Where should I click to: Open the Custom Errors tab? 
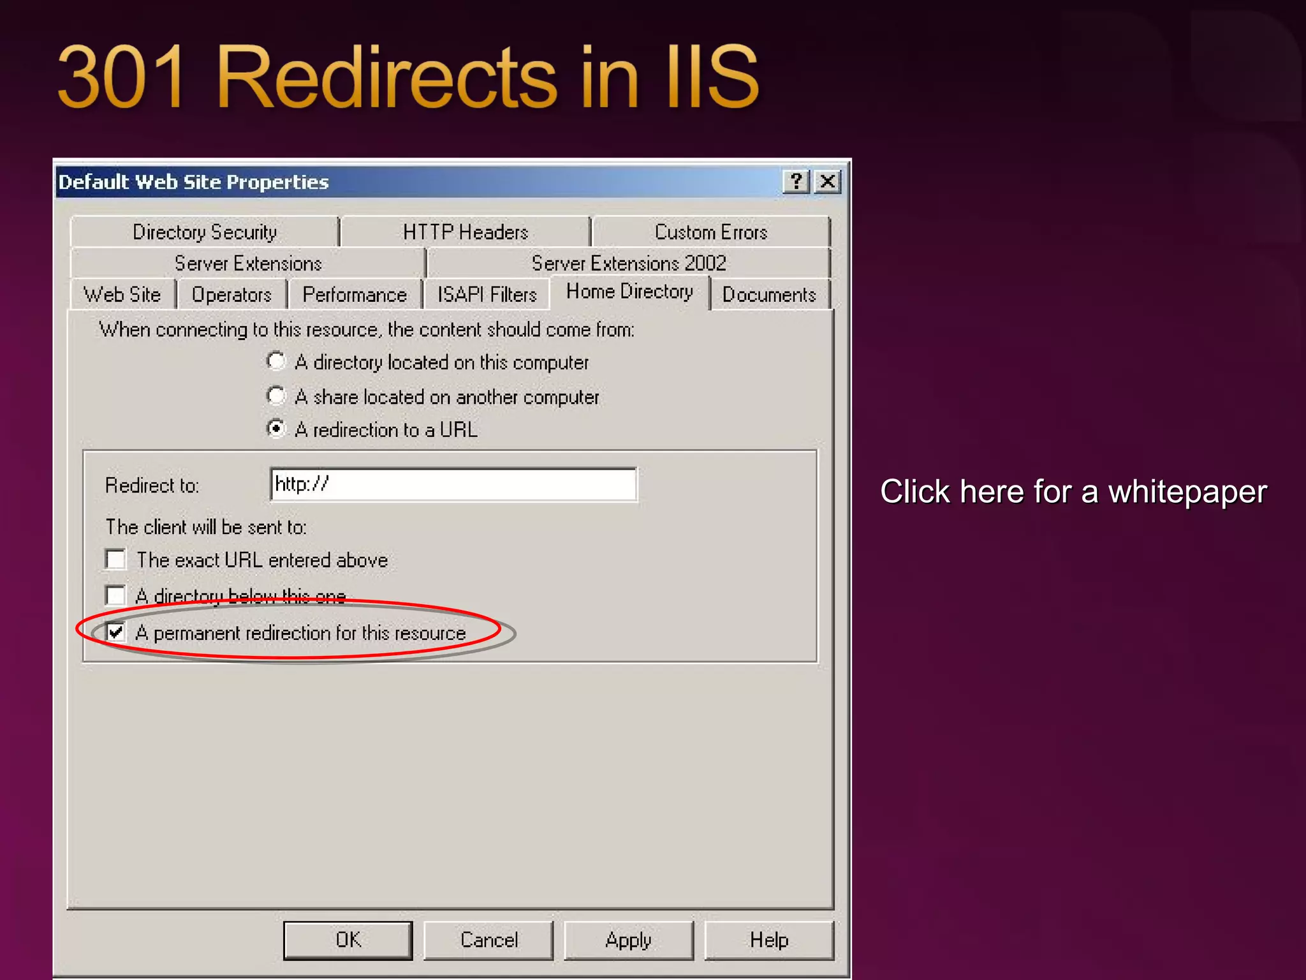[711, 232]
